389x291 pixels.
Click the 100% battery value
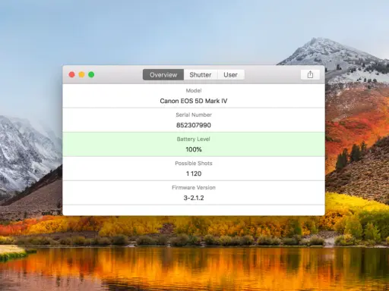194,149
